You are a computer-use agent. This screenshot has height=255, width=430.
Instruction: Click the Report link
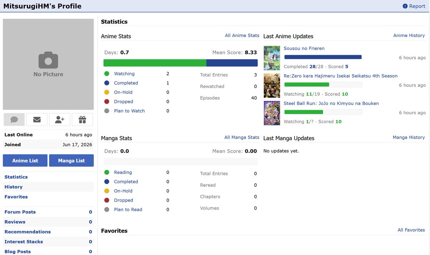point(417,6)
